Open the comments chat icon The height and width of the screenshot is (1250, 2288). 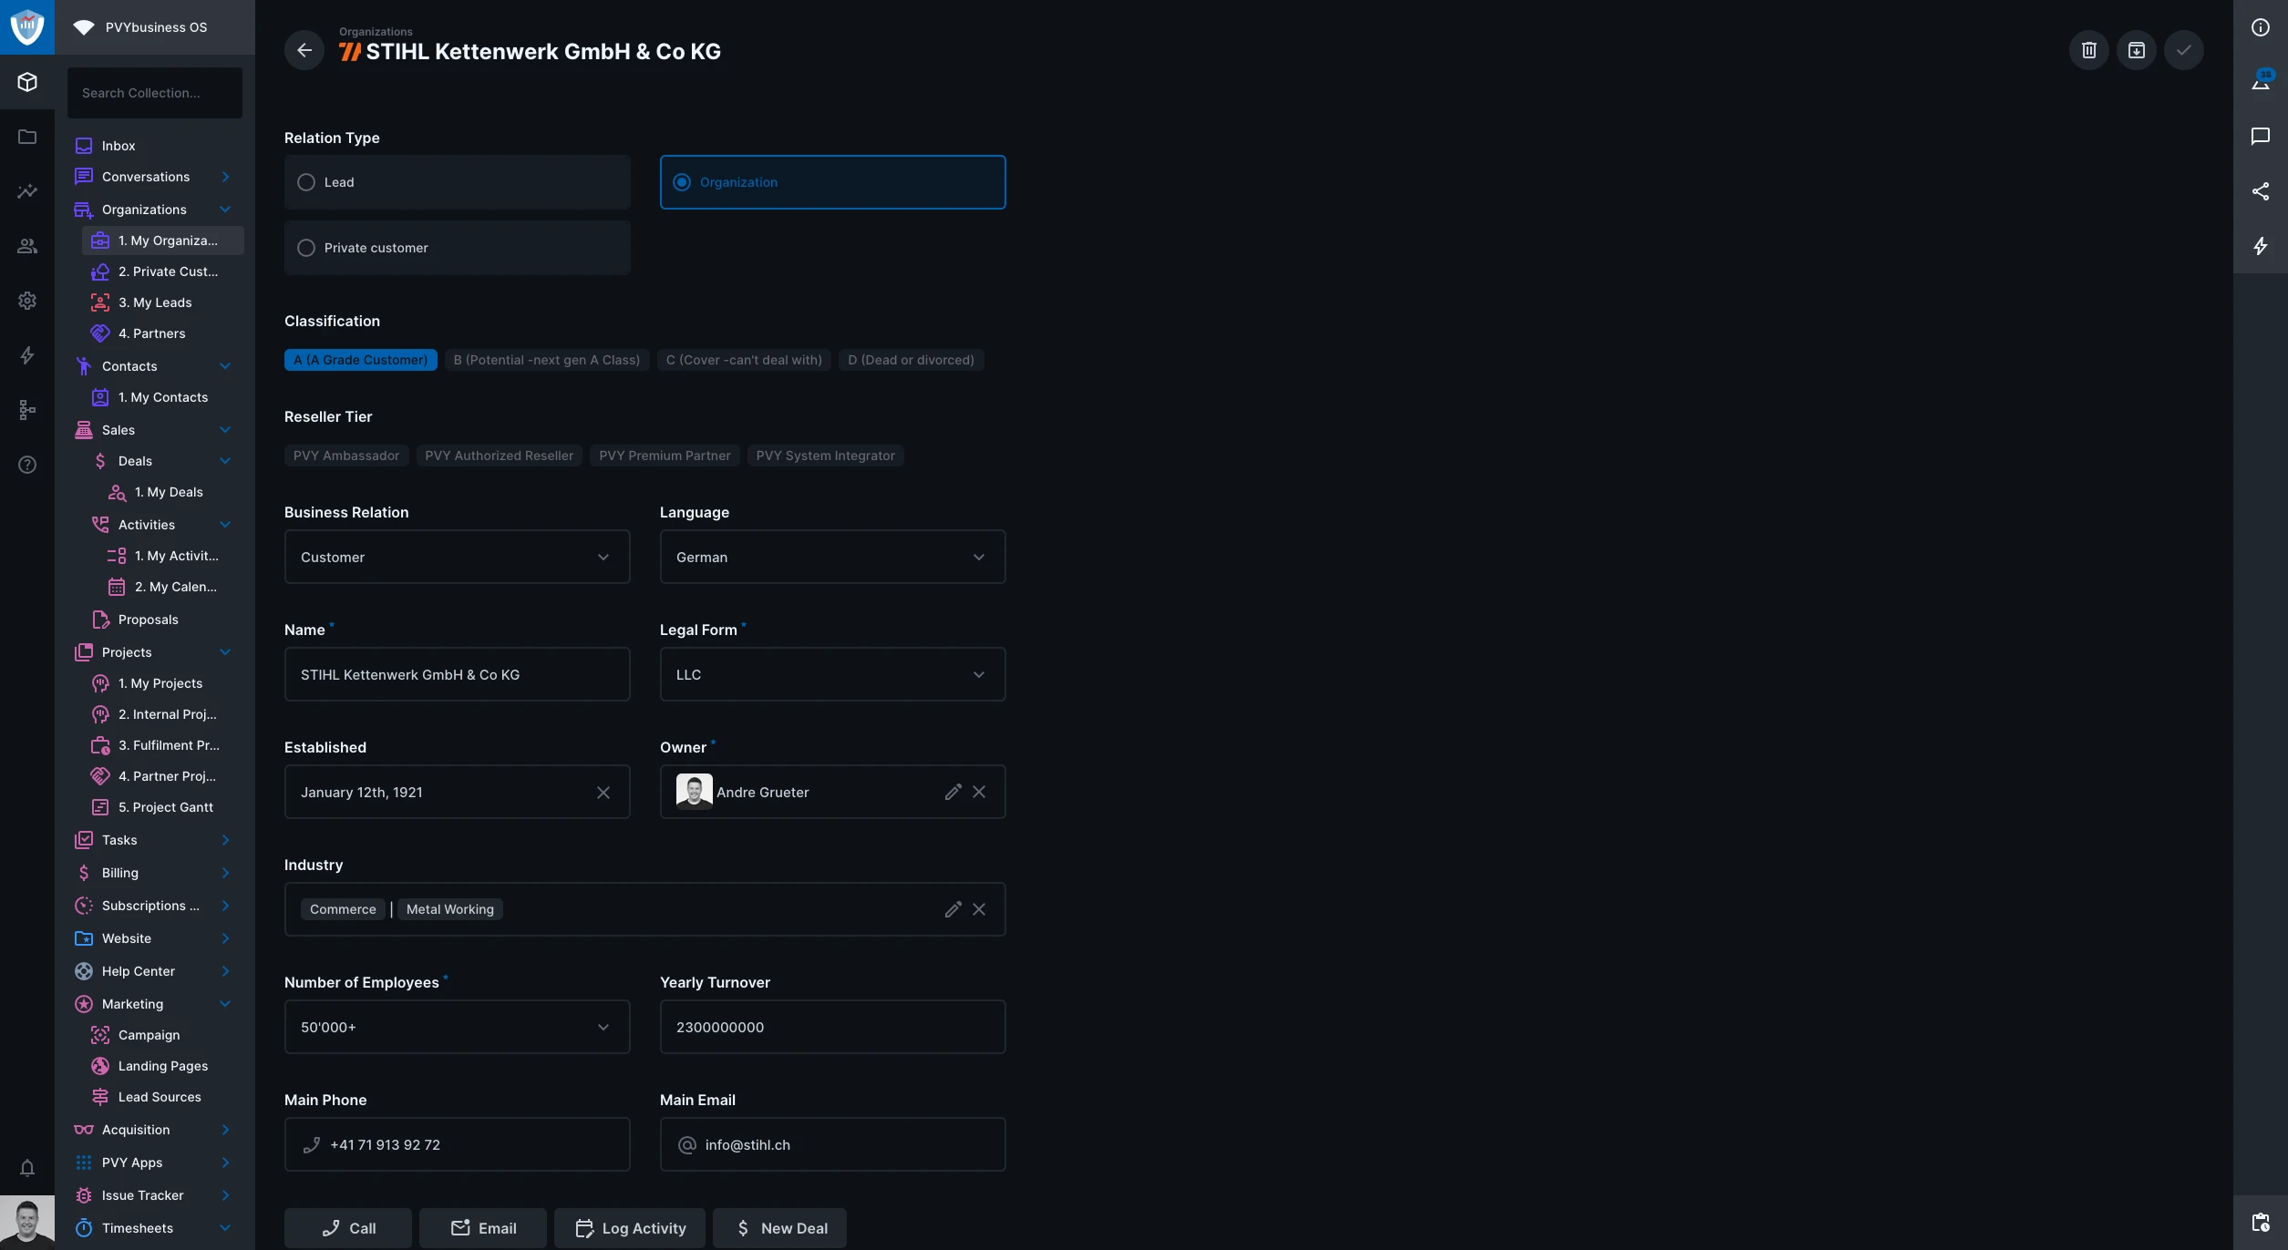[2261, 137]
